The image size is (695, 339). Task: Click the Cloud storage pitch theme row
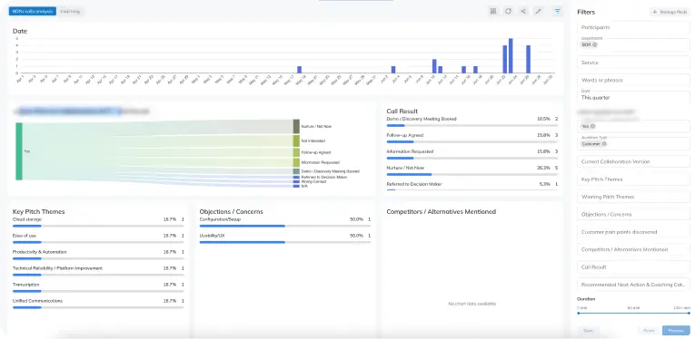click(x=98, y=222)
